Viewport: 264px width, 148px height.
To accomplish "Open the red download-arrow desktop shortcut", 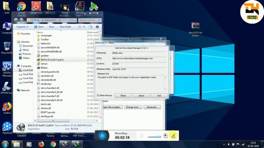I will (36, 6).
